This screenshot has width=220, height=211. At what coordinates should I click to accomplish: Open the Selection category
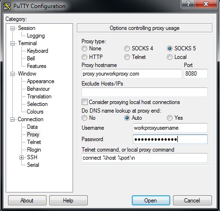[37, 104]
